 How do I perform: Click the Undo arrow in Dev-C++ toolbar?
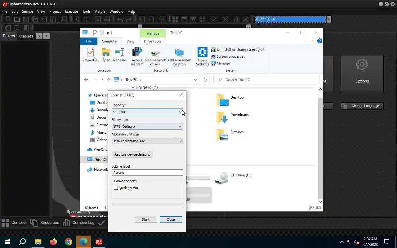[120, 19]
